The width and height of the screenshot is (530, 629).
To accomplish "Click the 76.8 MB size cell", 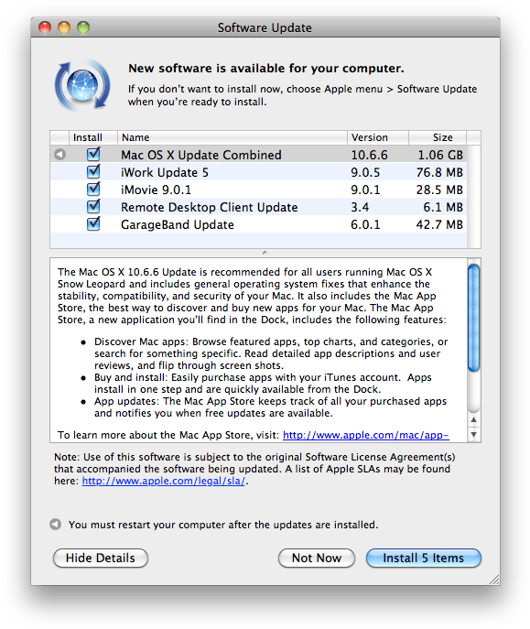I will (439, 172).
